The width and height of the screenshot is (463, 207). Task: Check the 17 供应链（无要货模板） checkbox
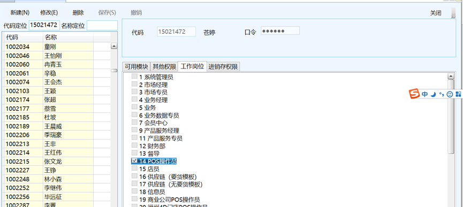coord(134,183)
